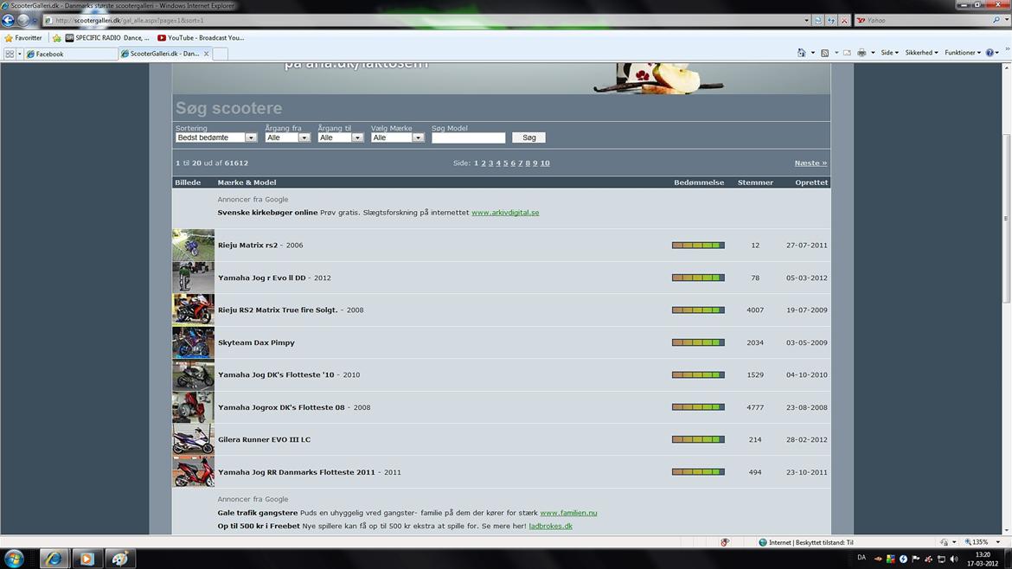The width and height of the screenshot is (1012, 569).
Task: Click the browser Back arrow button
Action: (10, 20)
